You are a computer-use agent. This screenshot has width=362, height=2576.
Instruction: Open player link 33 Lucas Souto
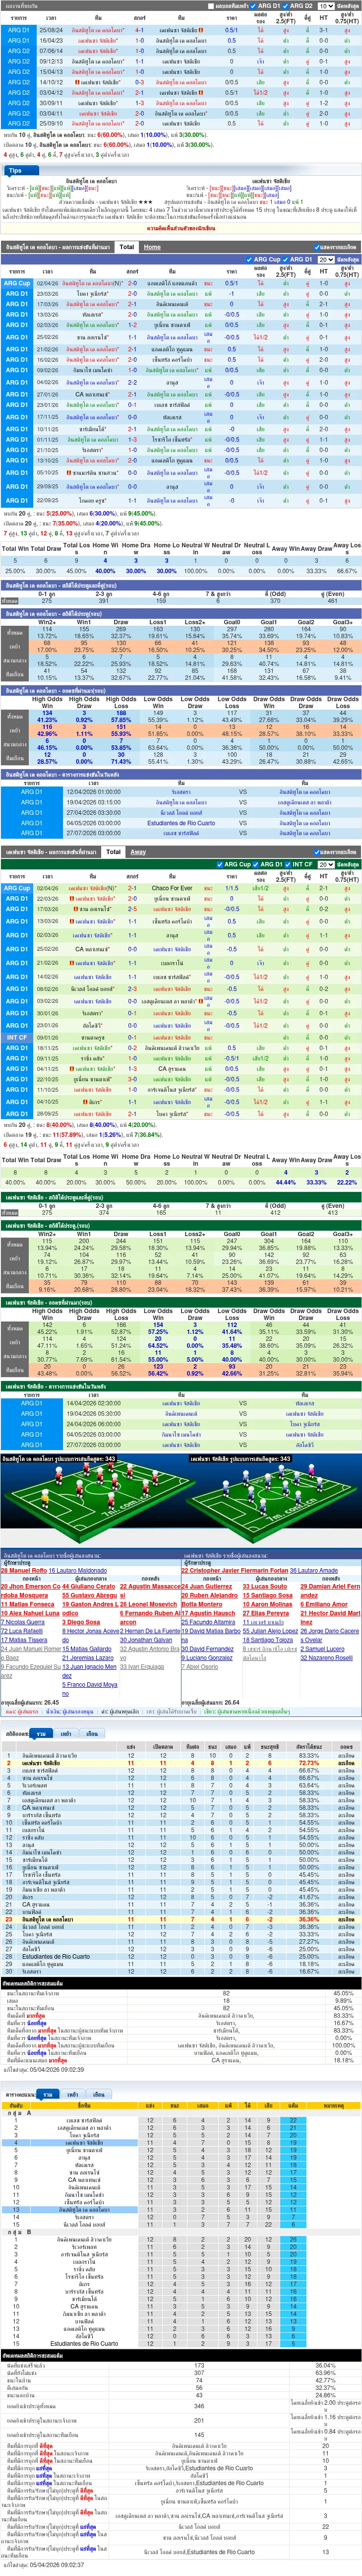point(265,1586)
